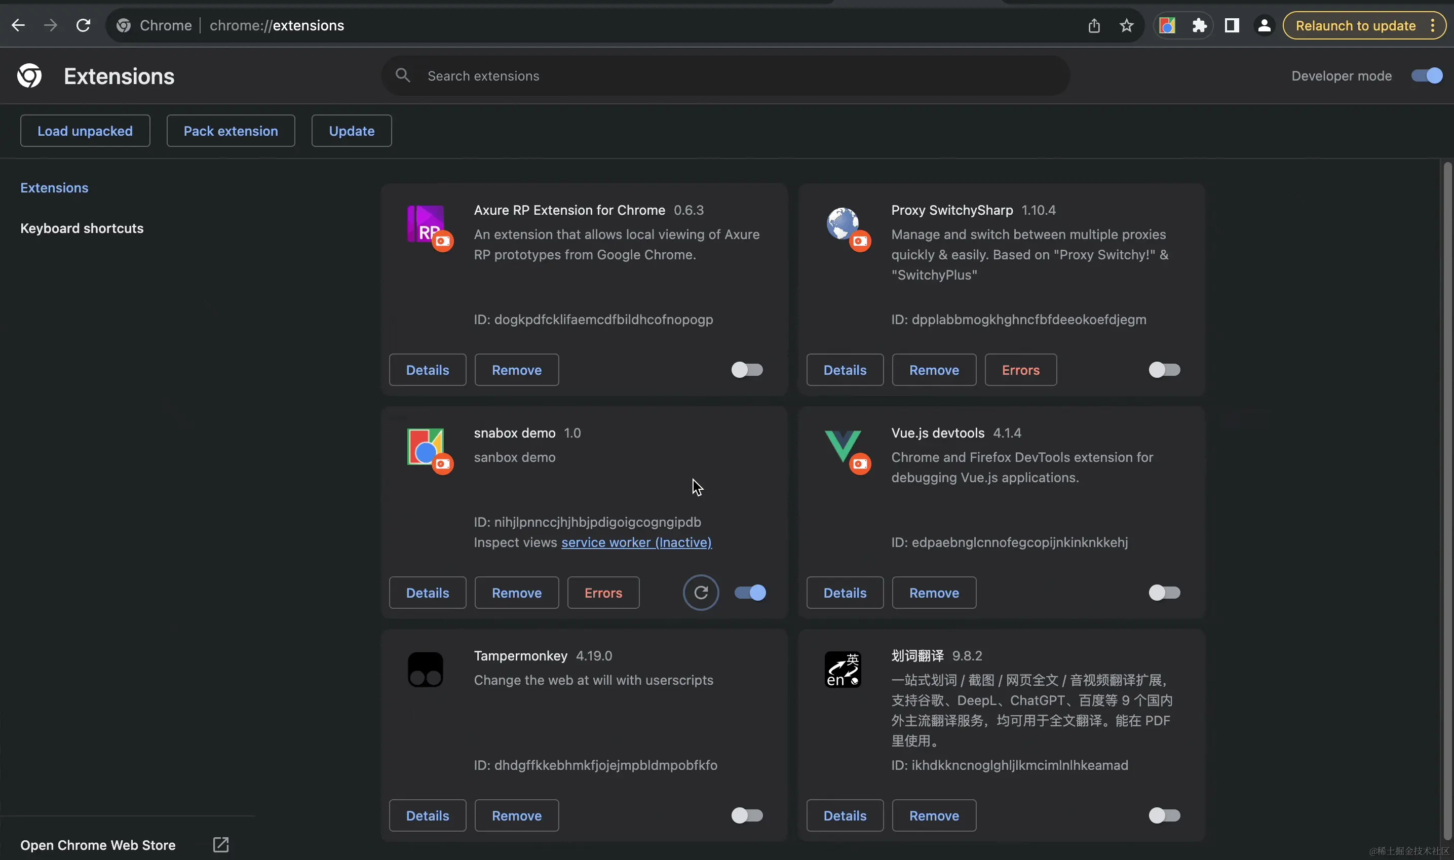Screen dimensions: 1454x860
Task: Open the side panel icon
Action: (1232, 25)
